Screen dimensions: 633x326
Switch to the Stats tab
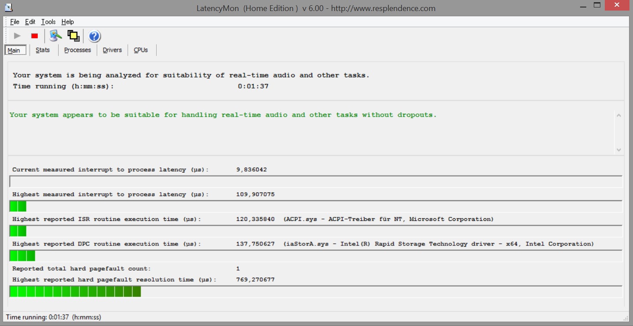tap(42, 50)
